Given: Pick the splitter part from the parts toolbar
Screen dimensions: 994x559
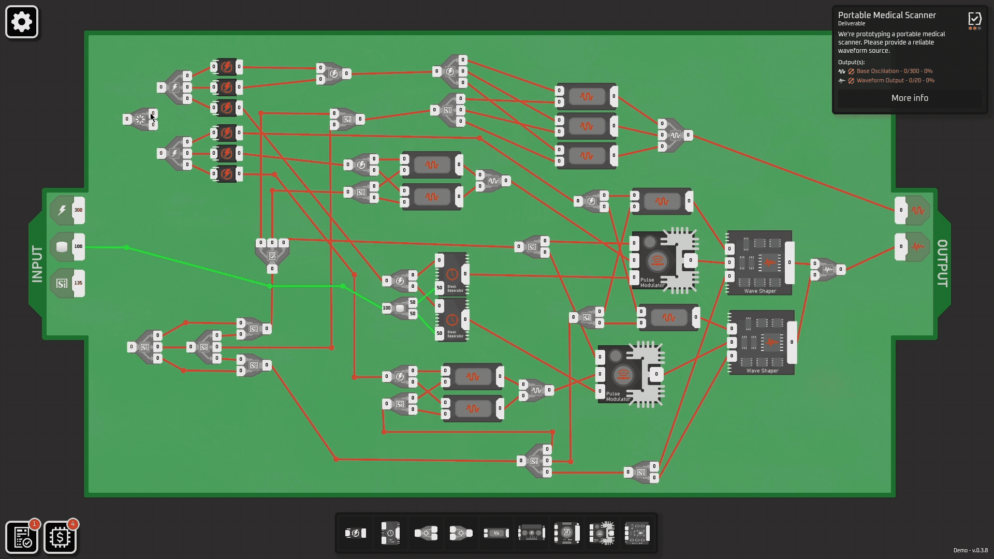Looking at the screenshot, I should (x=426, y=533).
